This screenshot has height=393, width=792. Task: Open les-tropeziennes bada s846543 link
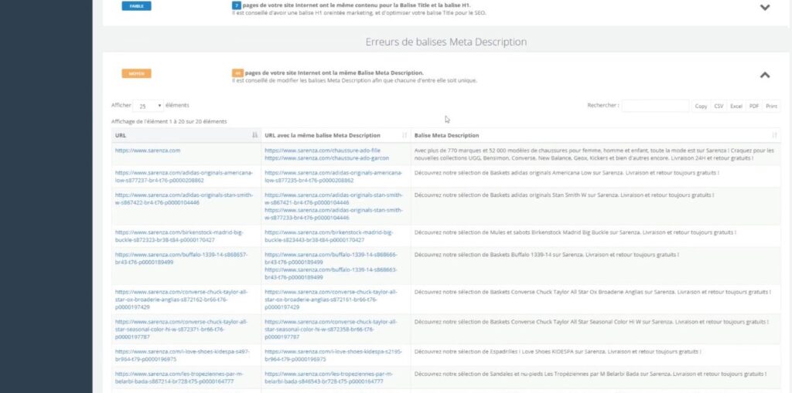pyautogui.click(x=329, y=378)
